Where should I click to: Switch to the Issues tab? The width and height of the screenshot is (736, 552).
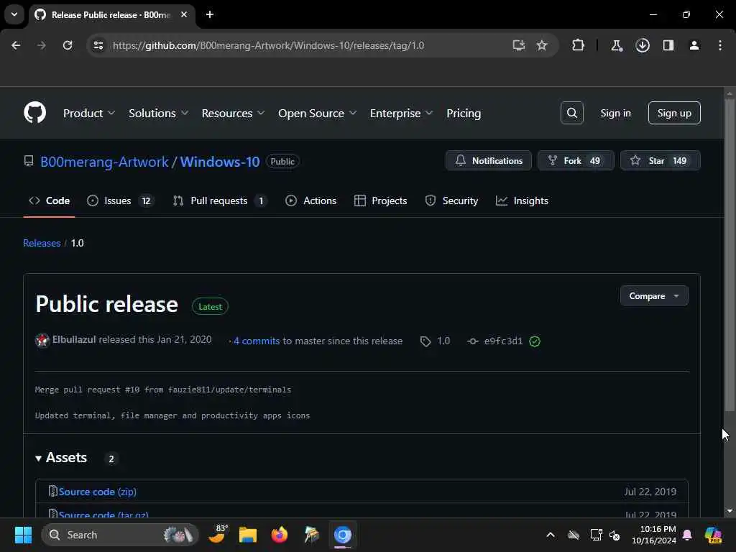click(x=120, y=201)
